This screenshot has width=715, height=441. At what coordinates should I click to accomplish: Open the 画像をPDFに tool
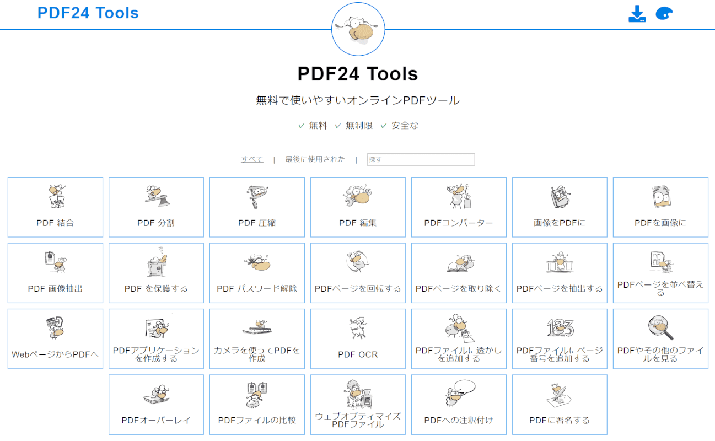click(560, 207)
